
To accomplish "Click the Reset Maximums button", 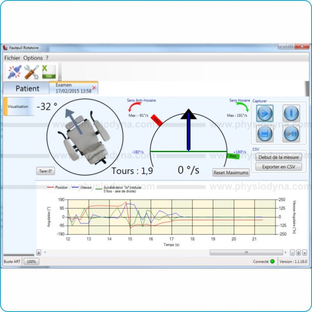I will click(231, 172).
